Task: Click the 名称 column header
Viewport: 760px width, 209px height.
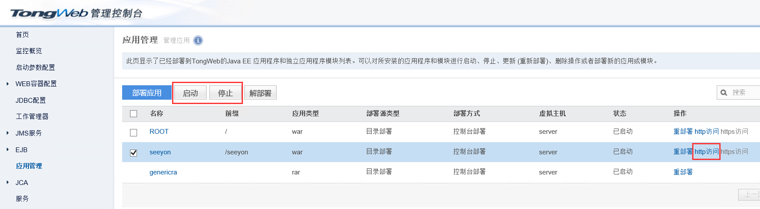Action: point(156,113)
